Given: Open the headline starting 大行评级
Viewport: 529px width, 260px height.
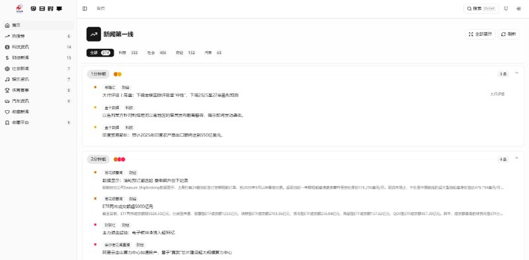Looking at the screenshot, I should click(x=171, y=95).
